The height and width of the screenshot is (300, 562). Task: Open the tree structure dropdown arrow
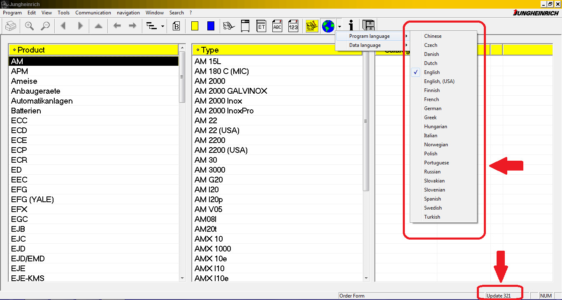pos(163,26)
